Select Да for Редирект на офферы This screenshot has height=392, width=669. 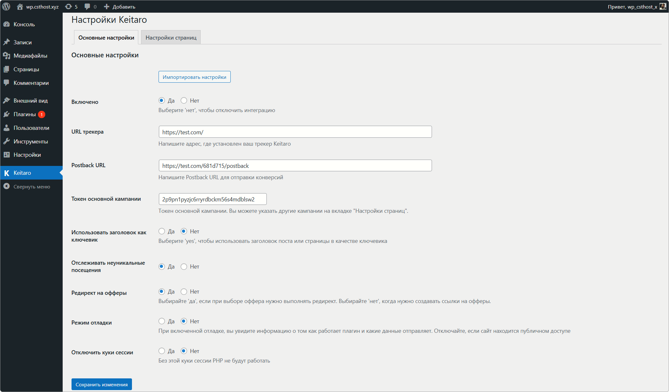162,292
